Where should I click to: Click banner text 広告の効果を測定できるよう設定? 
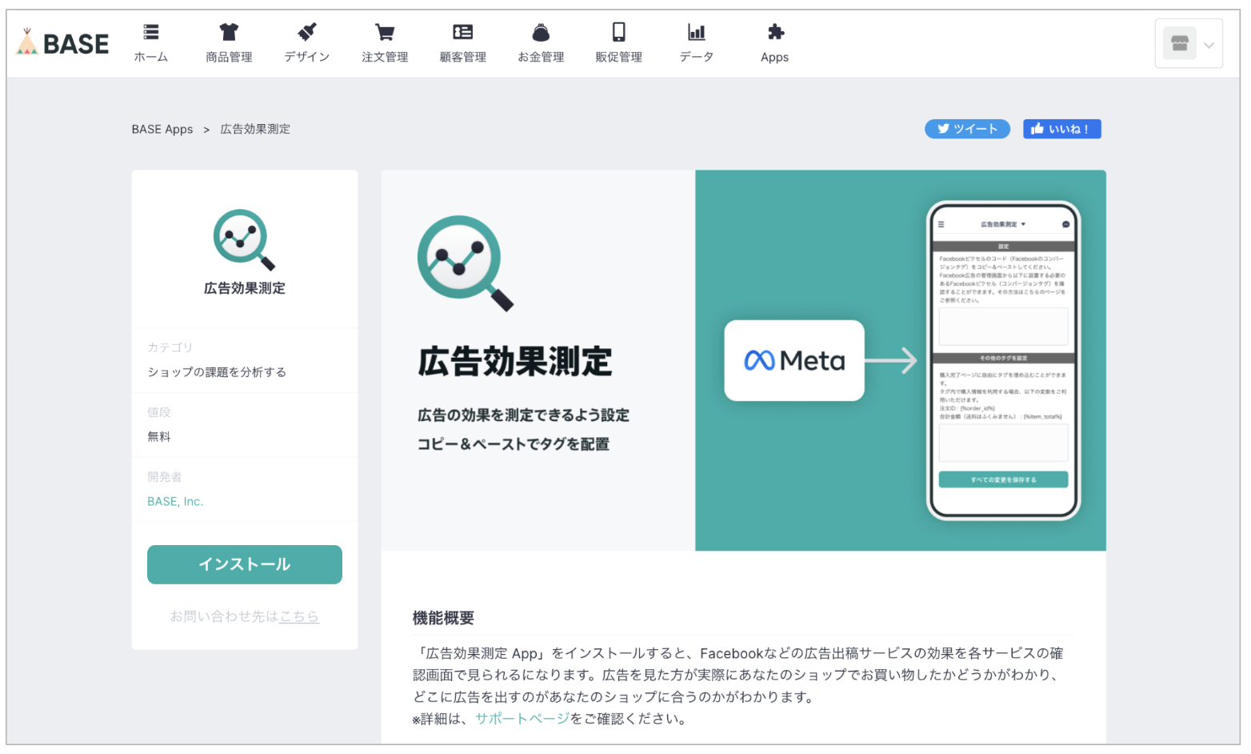523,415
